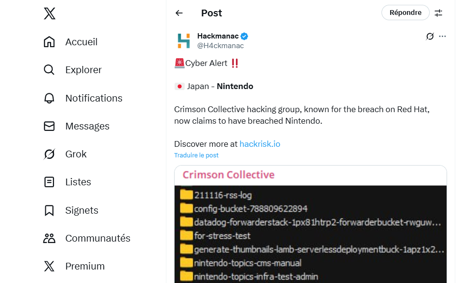Open the Listes icon in sidebar
This screenshot has height=283, width=463.
49,182
